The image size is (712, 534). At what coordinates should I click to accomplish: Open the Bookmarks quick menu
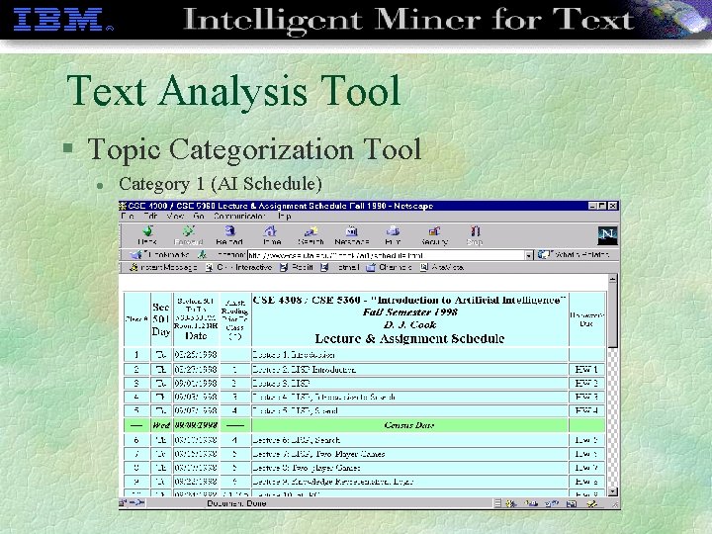coord(160,255)
